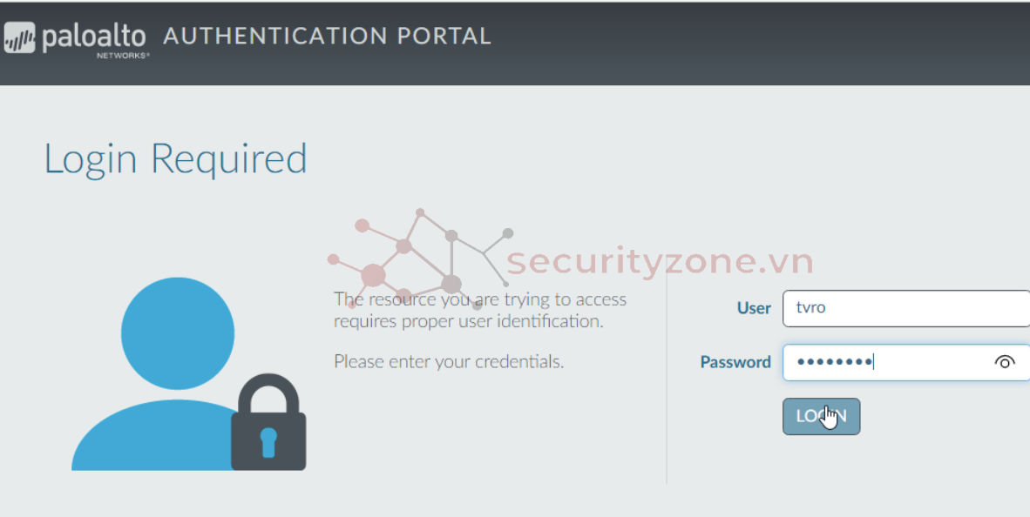
Task: Click the paloalto wordmark text
Action: 94,37
